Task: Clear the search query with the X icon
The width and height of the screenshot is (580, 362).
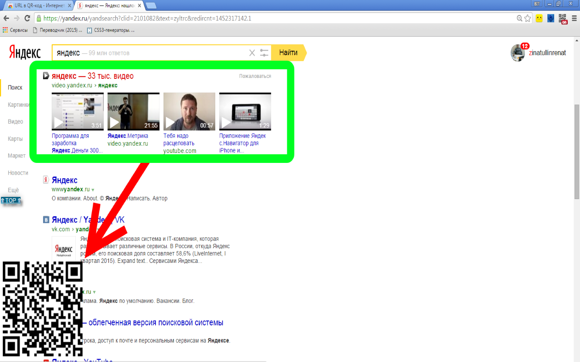Action: [x=252, y=53]
